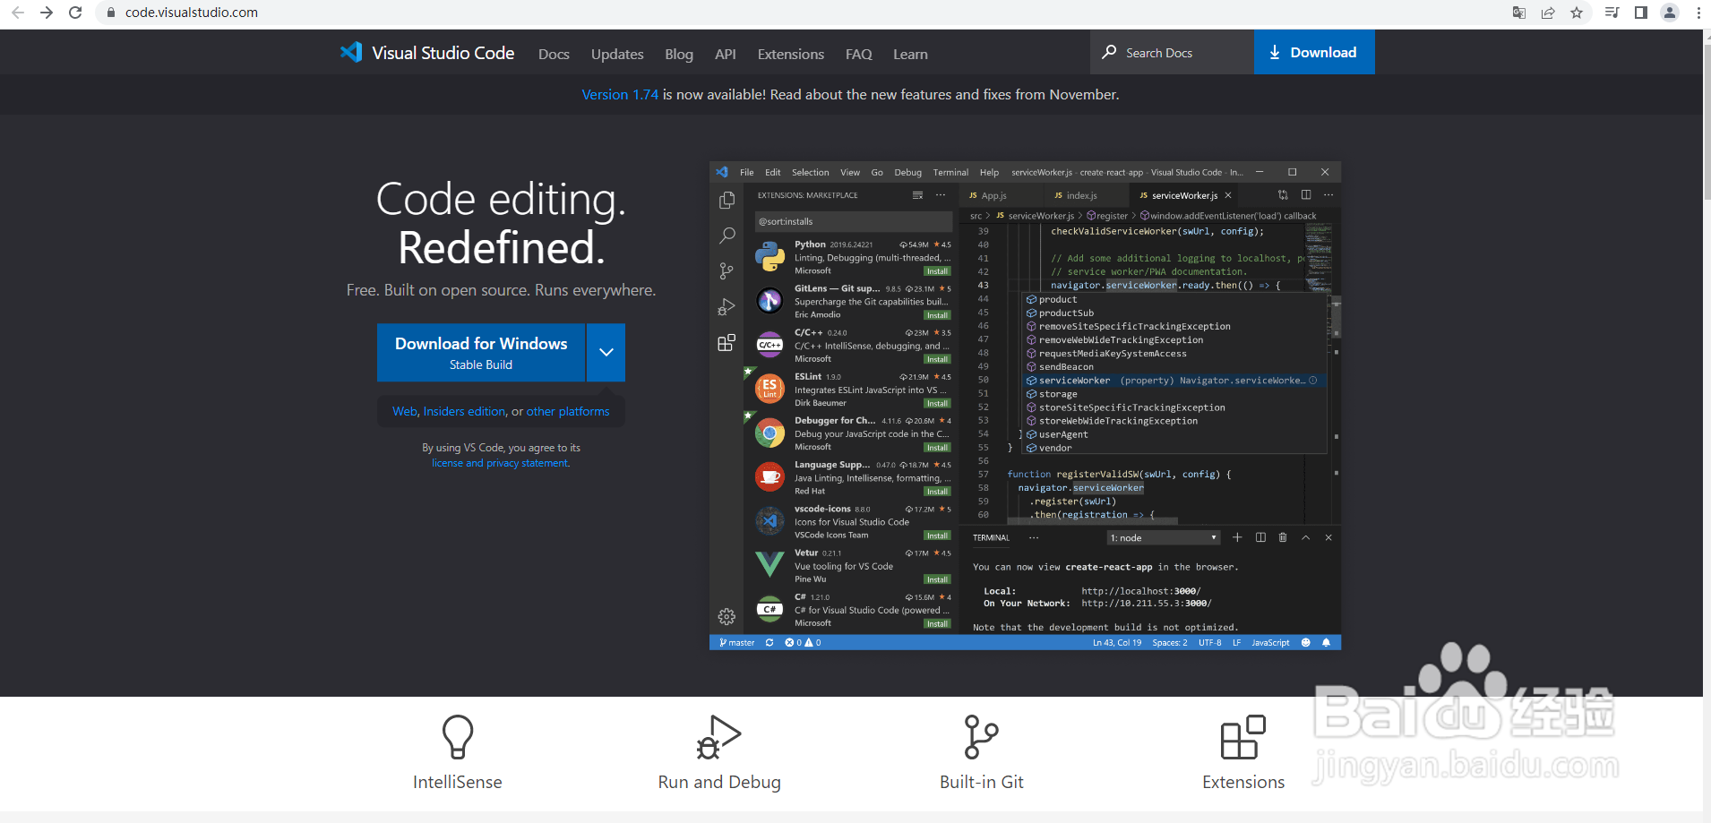1711x823 pixels.
Task: Click the browser address bar URL
Action: (192, 13)
